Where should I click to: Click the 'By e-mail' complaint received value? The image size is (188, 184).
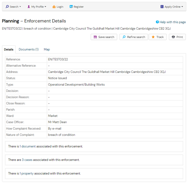(x=55, y=128)
